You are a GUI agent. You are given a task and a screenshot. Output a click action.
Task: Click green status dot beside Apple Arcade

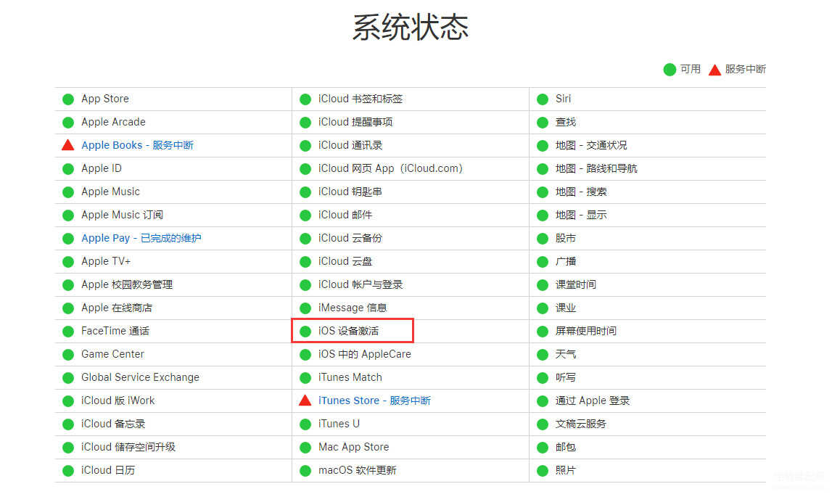pos(68,123)
